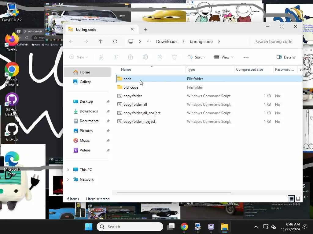
Task: Click boring code in the address breadcrumb
Action: pos(201,41)
